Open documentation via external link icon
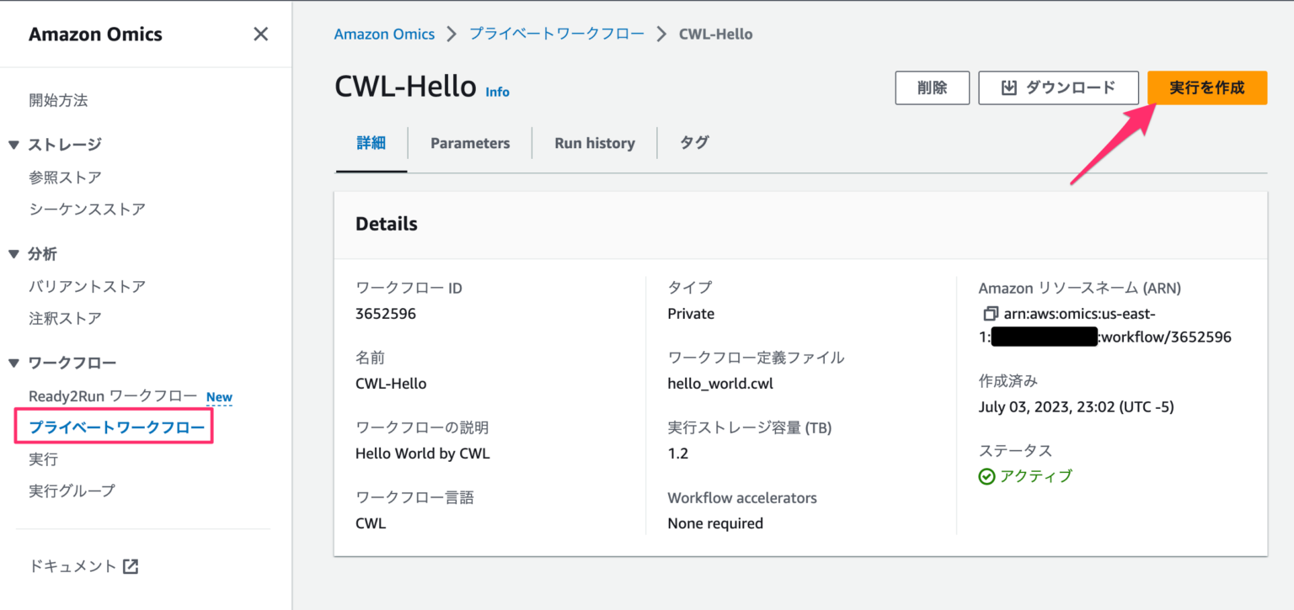Image resolution: width=1294 pixels, height=610 pixels. coord(131,565)
